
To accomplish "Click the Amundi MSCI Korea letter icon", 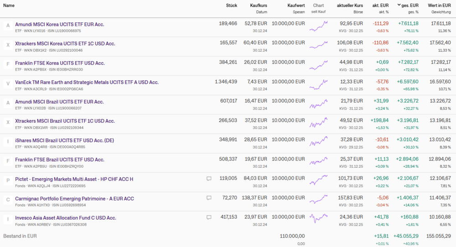I will (x=8, y=26).
